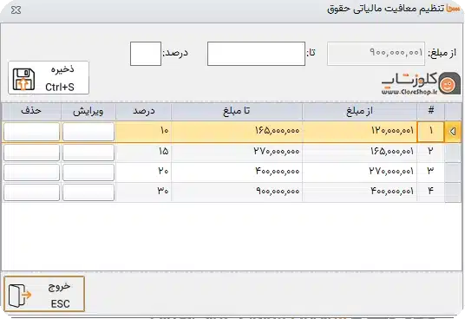Click the edit button in row 1
Viewport: 465px width, 319px height.
coord(88,132)
